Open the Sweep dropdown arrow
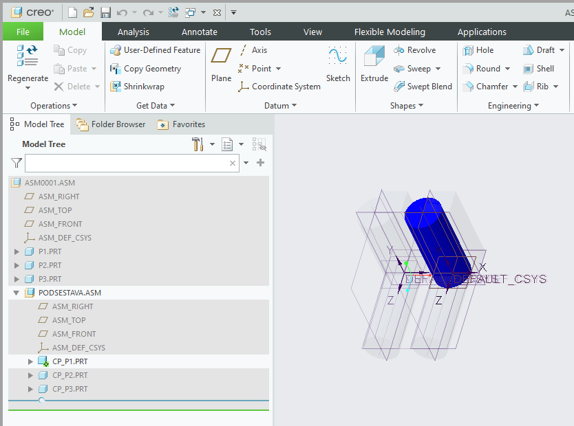Screen dimensions: 574x426 (438, 69)
